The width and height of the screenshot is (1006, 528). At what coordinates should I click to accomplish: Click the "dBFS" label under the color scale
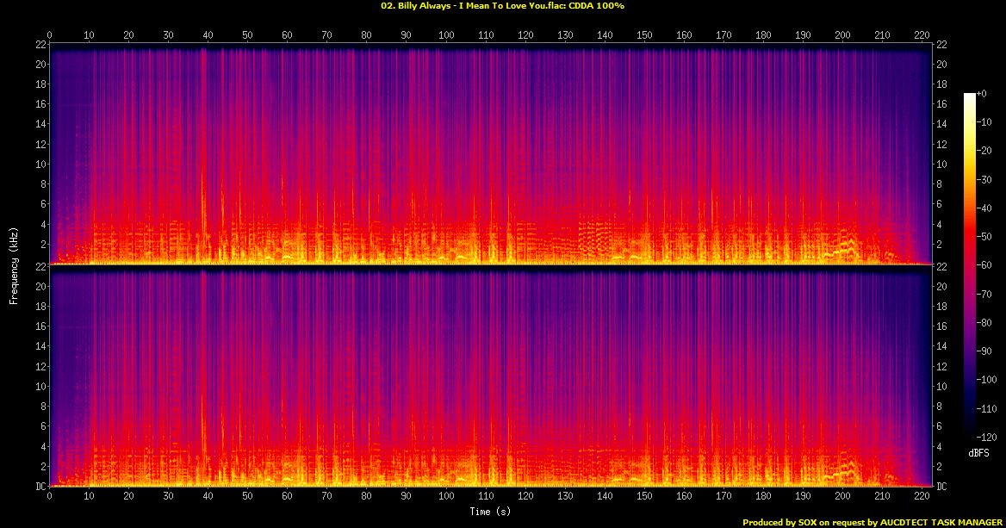[979, 453]
